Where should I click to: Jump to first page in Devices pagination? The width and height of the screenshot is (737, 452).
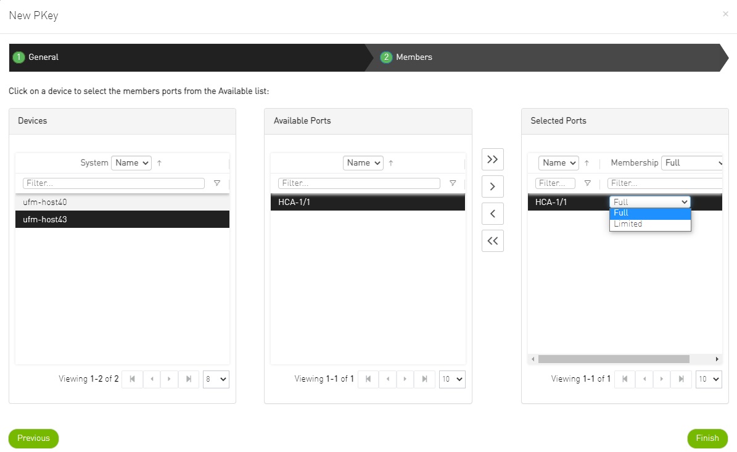132,379
